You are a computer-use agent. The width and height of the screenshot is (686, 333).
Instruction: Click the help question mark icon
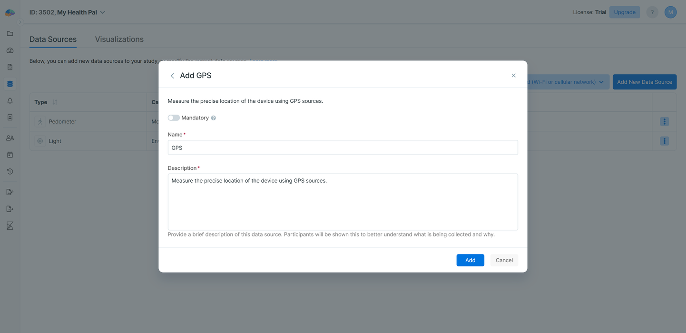coord(652,12)
